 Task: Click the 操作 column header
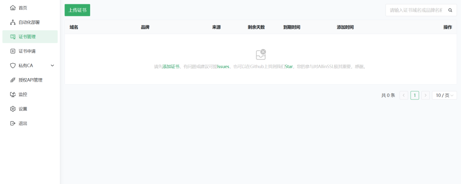click(x=448, y=27)
